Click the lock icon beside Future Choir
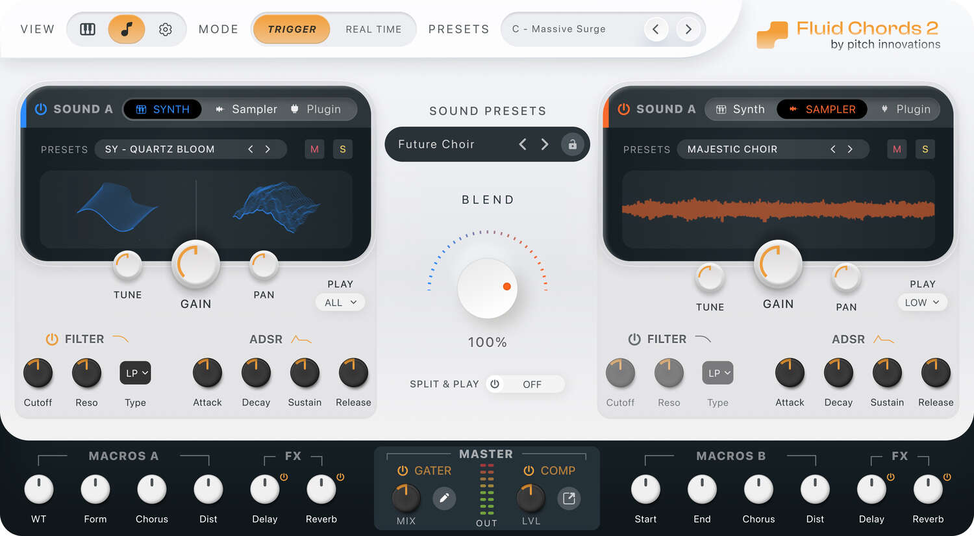Viewport: 974px width, 536px height. [x=572, y=144]
